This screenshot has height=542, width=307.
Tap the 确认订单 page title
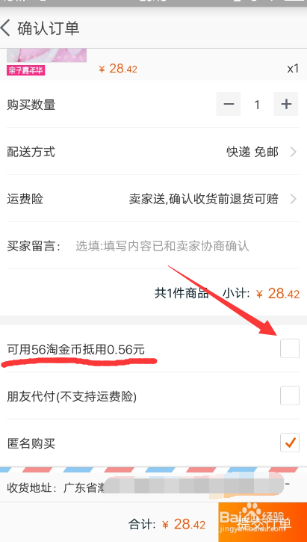[49, 28]
